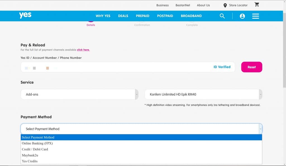286x166 pixels.
Task: Click the Pay & Reload heading
Action: pyautogui.click(x=33, y=45)
